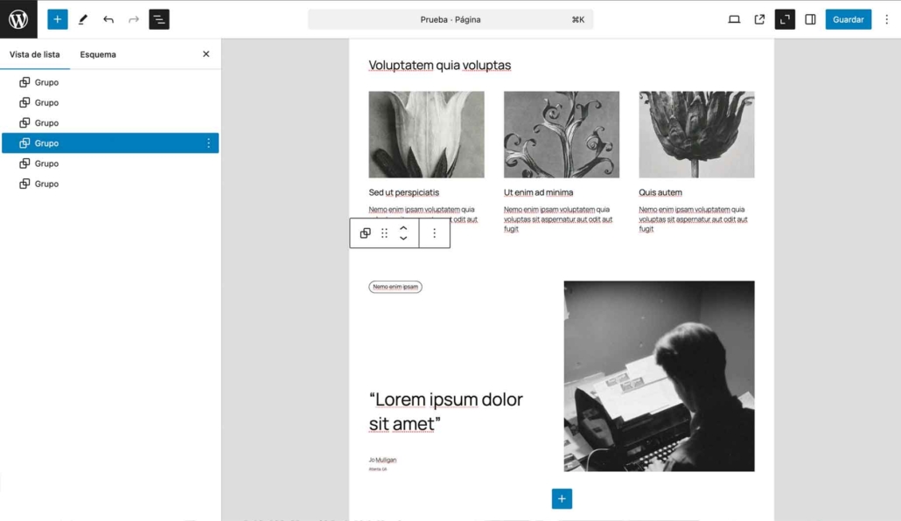The width and height of the screenshot is (901, 521).
Task: Toggle the document overview list view
Action: [x=159, y=19]
